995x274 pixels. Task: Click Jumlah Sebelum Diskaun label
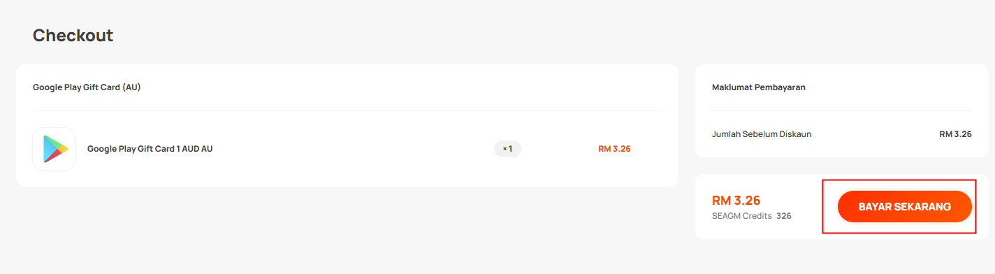coord(762,134)
